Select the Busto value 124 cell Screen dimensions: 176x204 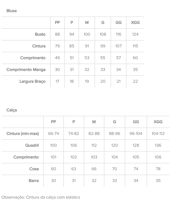click(x=135, y=34)
